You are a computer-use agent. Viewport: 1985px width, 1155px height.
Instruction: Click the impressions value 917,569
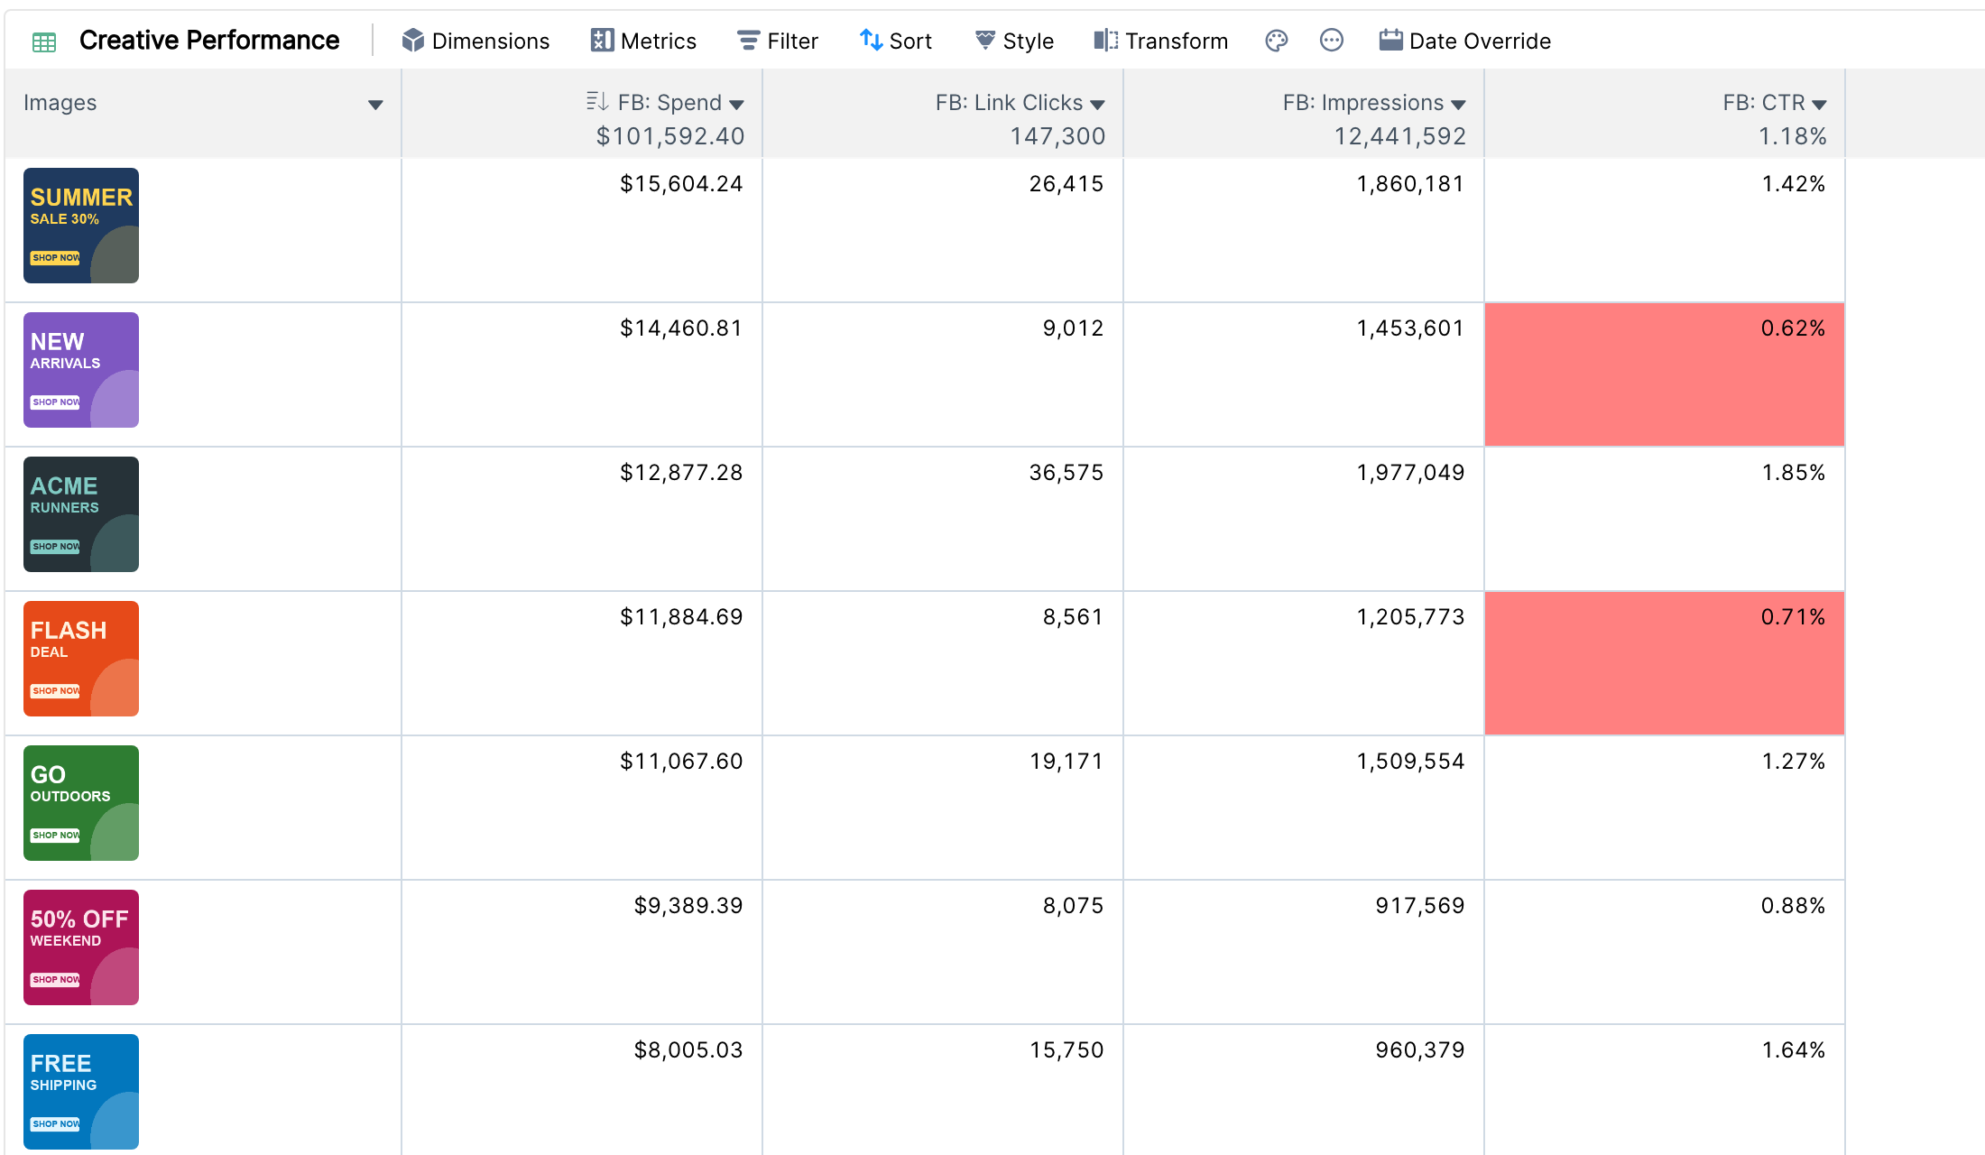pyautogui.click(x=1420, y=906)
